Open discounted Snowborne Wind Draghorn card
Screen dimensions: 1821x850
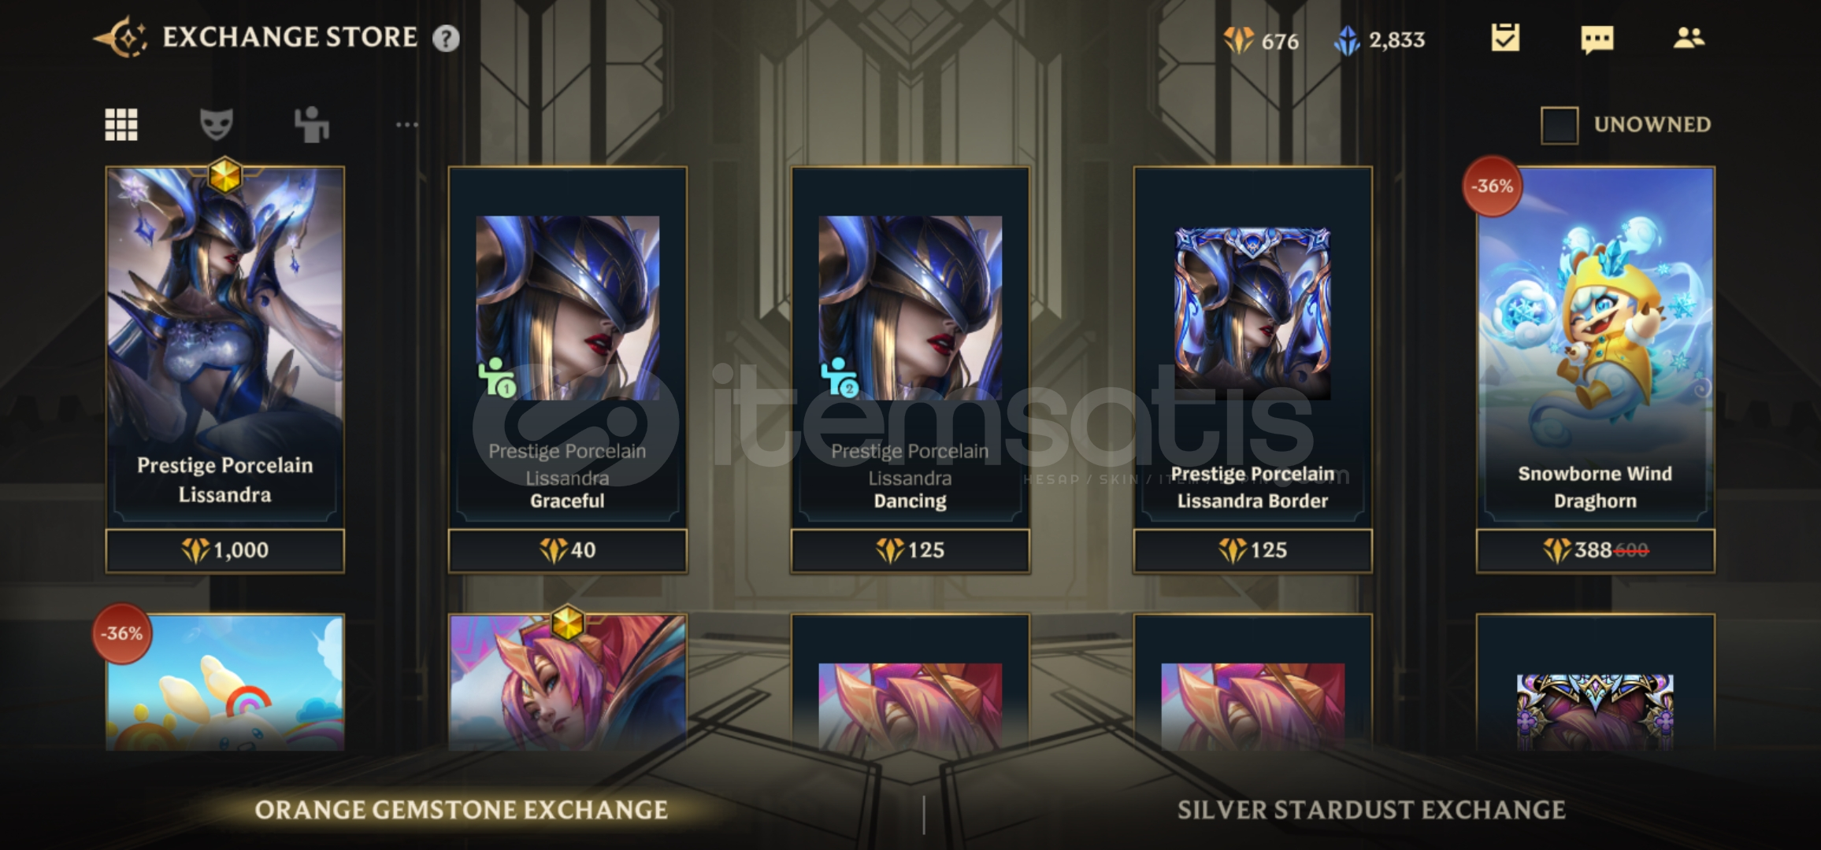point(1596,347)
